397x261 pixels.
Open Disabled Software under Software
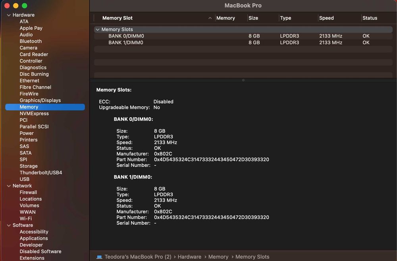tap(40, 251)
